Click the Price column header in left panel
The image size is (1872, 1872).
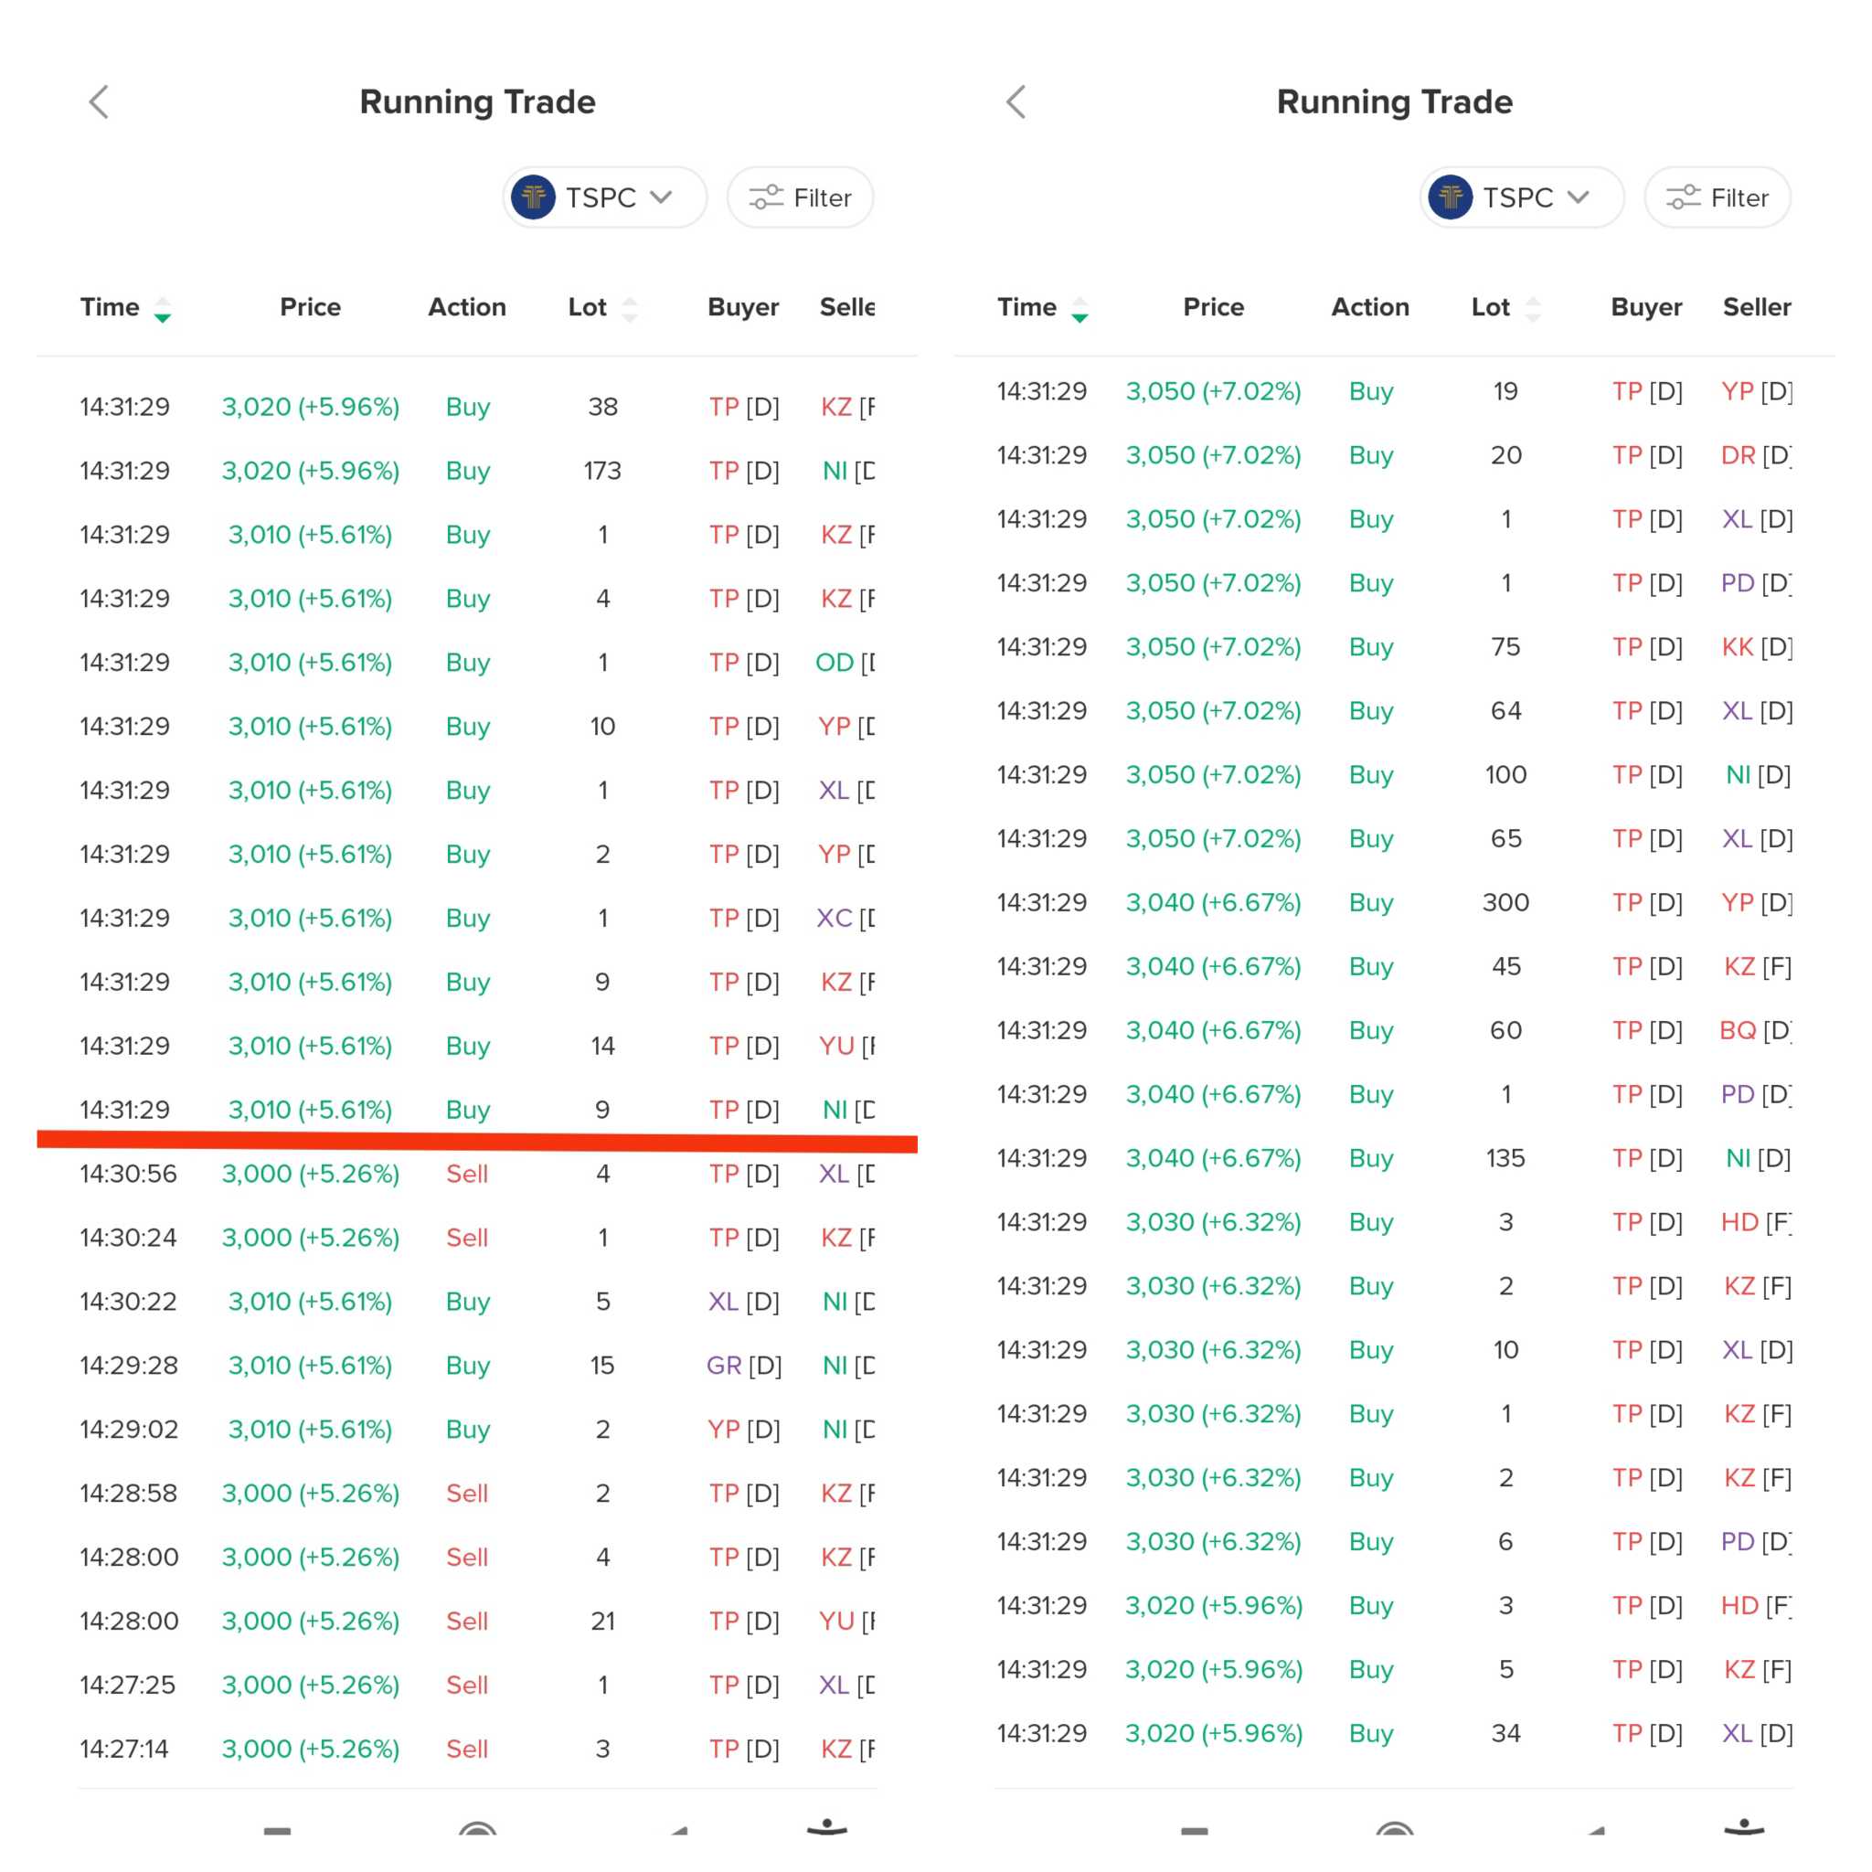310,307
